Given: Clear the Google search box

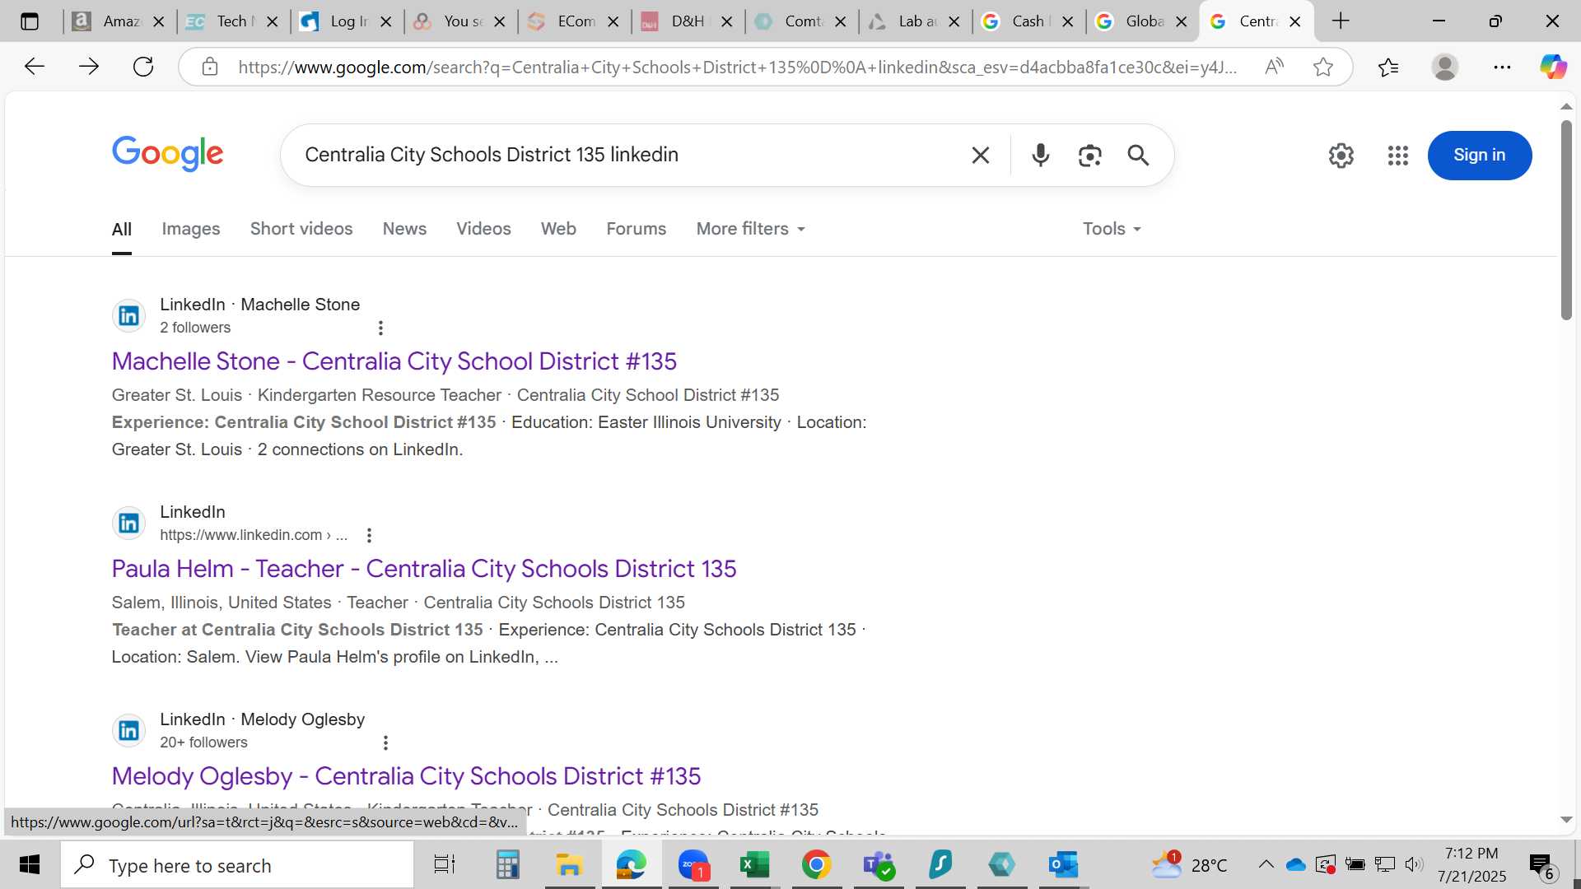Looking at the screenshot, I should (x=980, y=155).
